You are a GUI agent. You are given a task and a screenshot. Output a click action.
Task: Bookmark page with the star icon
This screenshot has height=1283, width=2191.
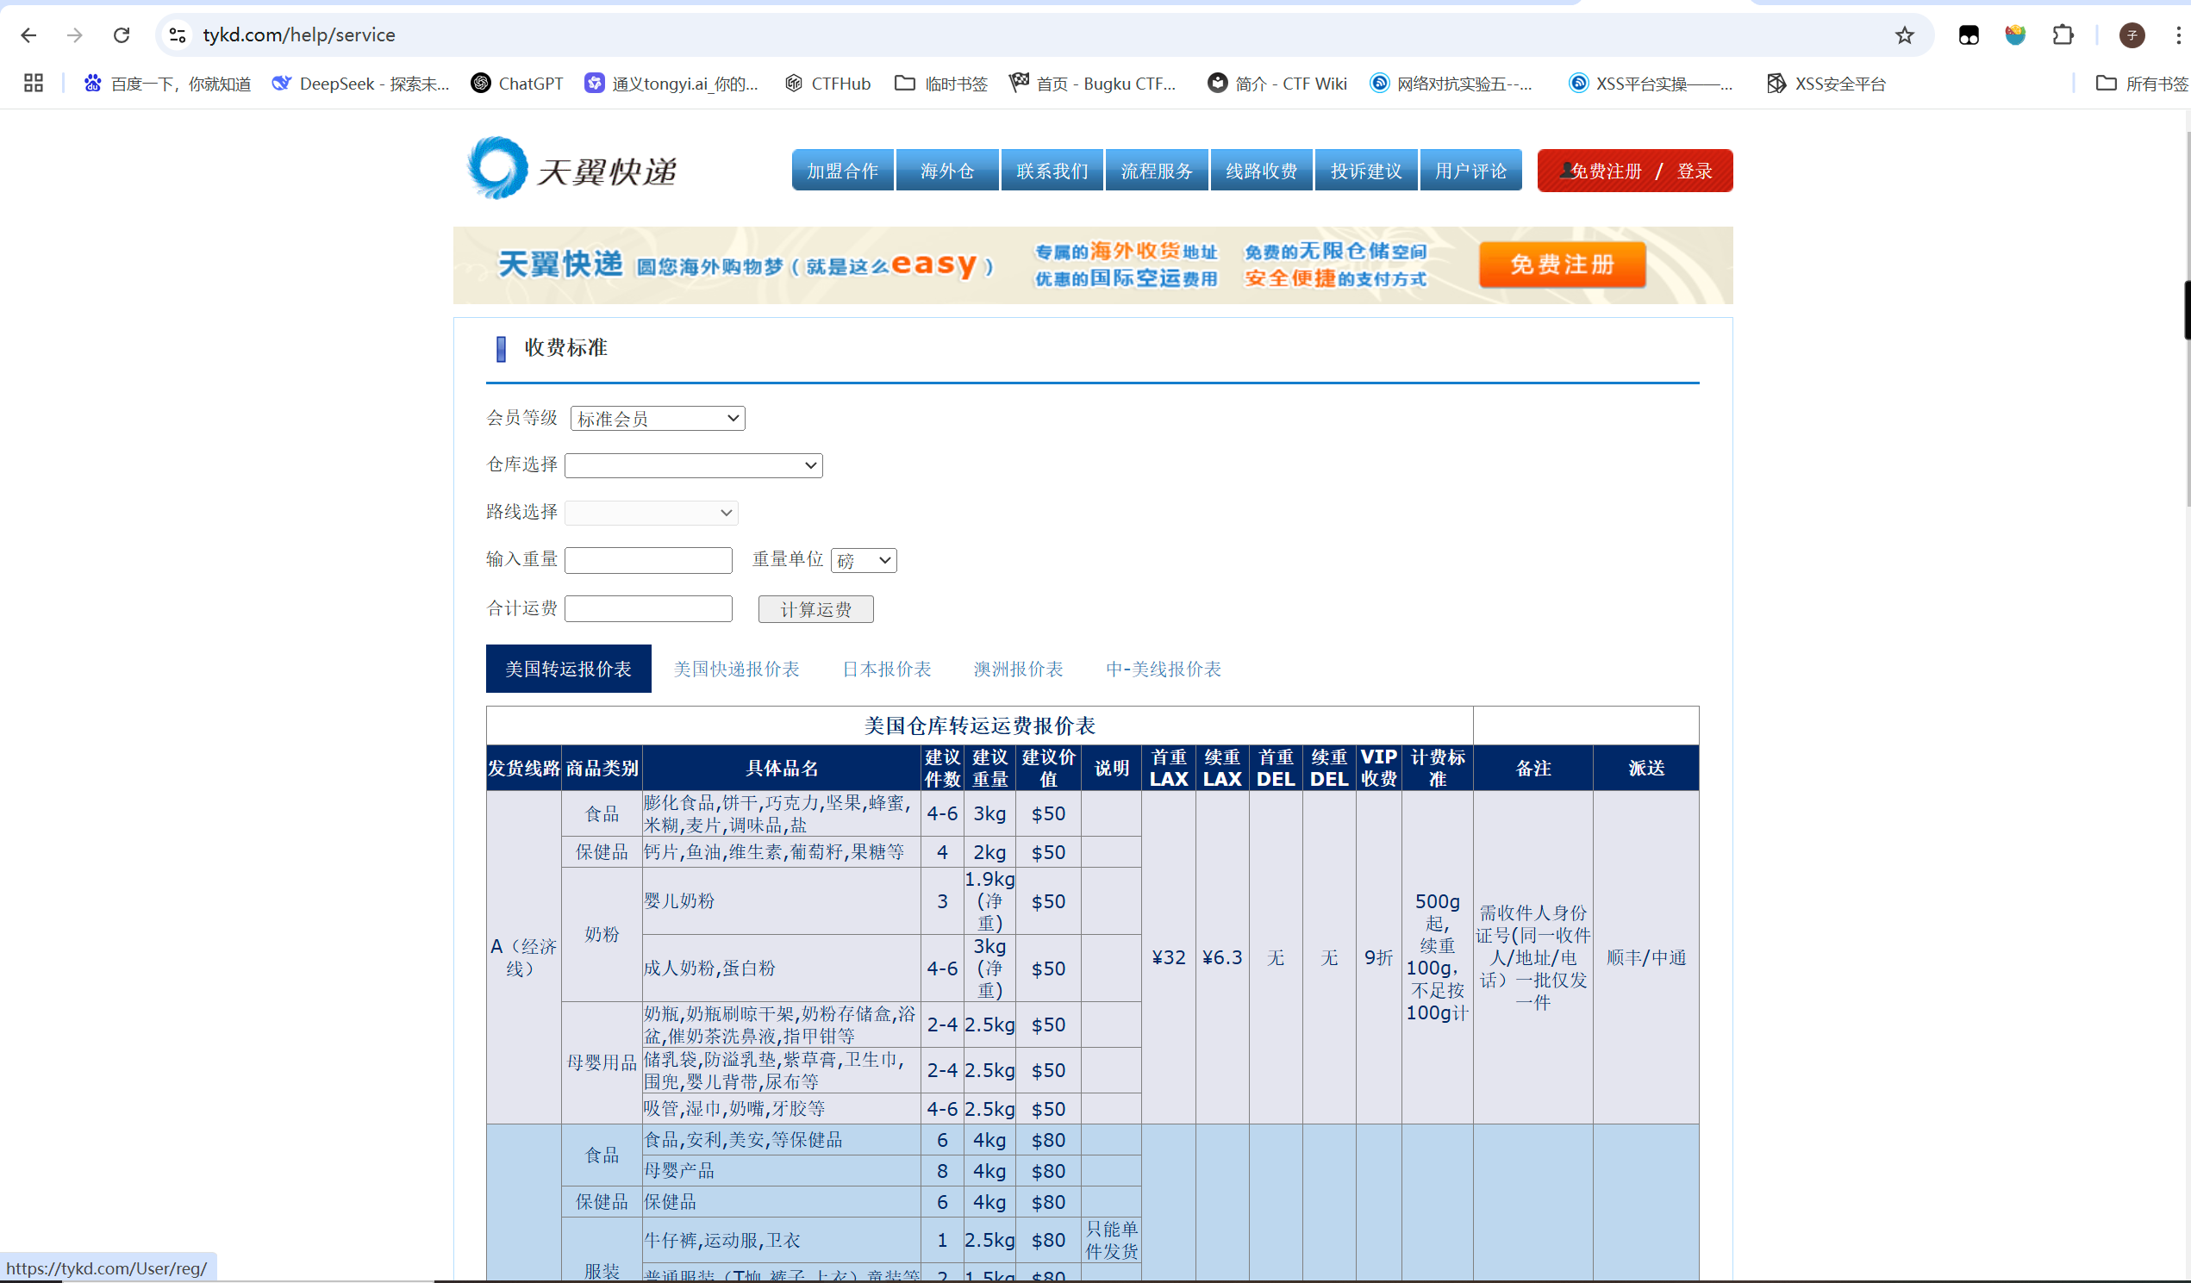click(1904, 34)
